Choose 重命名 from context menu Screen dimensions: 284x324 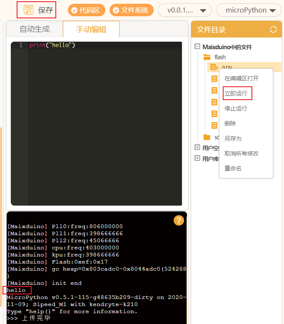[x=233, y=168]
